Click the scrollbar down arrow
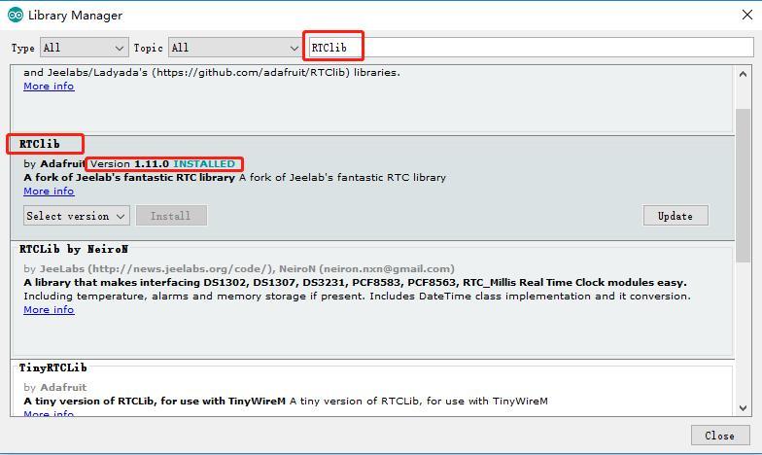The height and width of the screenshot is (455, 762). (x=743, y=408)
